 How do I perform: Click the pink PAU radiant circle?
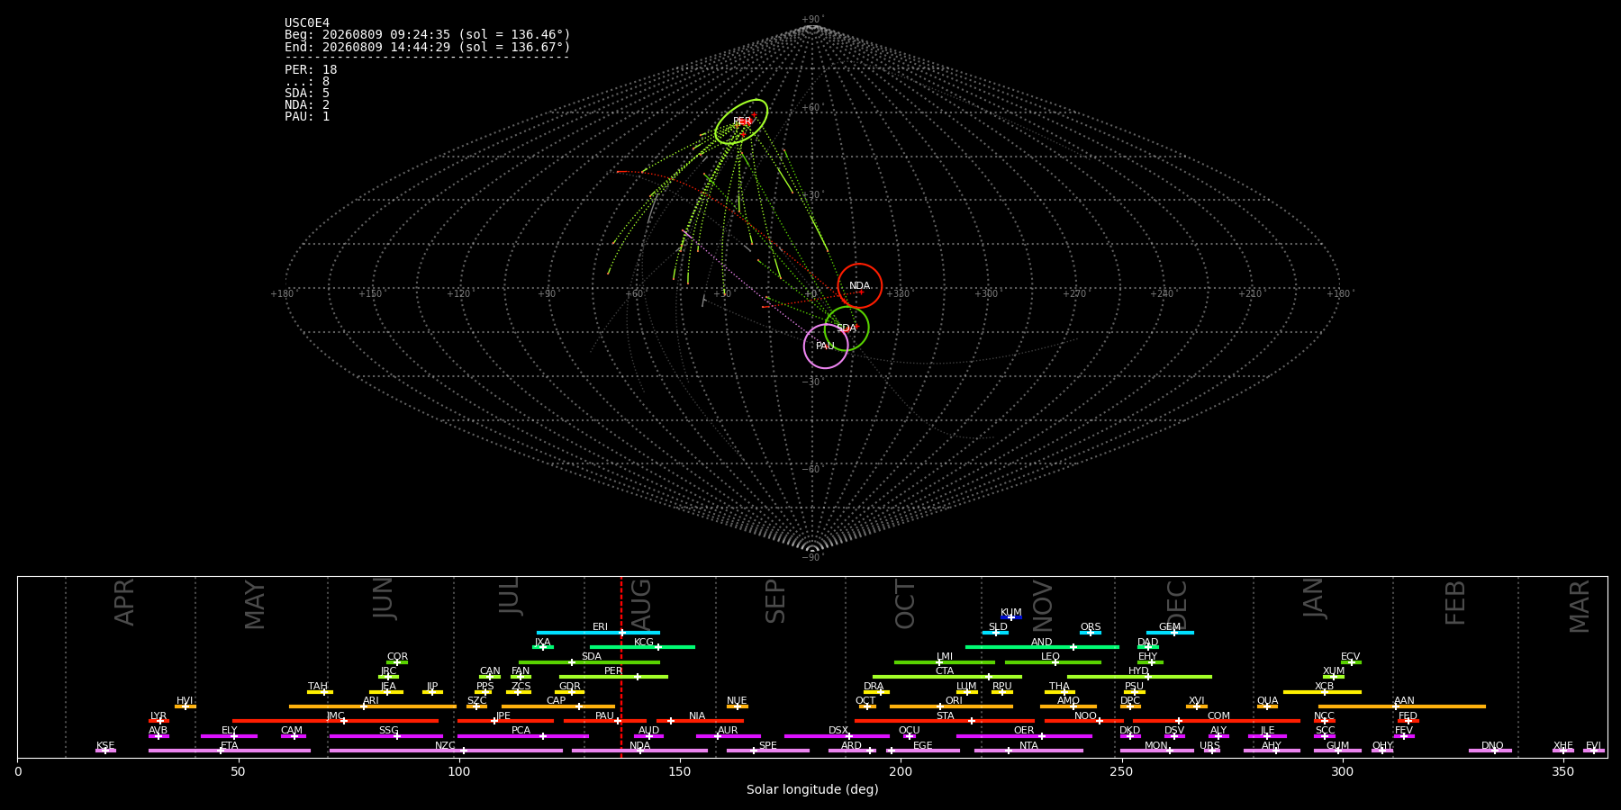tap(826, 346)
